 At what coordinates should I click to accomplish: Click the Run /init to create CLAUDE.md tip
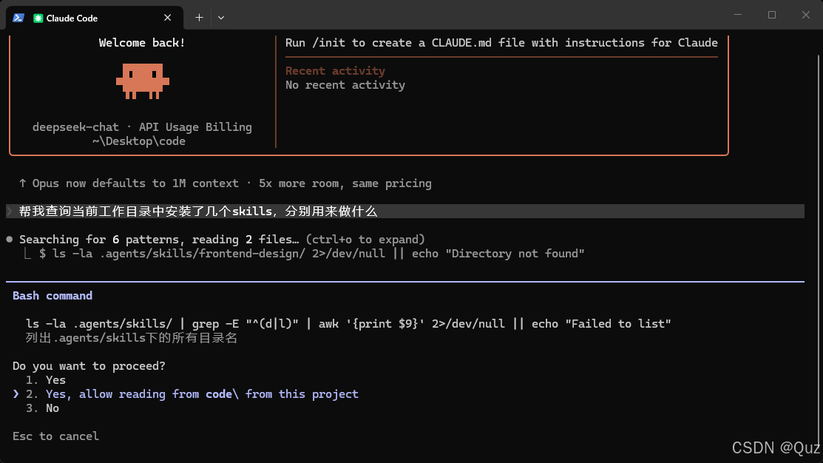[502, 43]
